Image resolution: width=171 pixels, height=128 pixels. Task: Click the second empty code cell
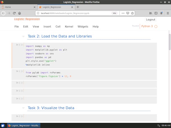click(x=85, y=92)
